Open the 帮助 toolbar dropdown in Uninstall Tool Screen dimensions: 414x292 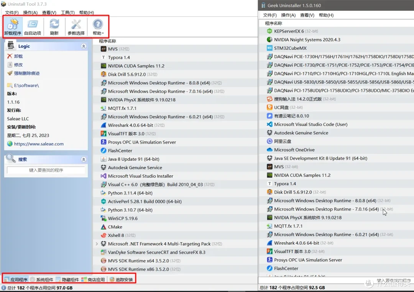tap(98, 27)
